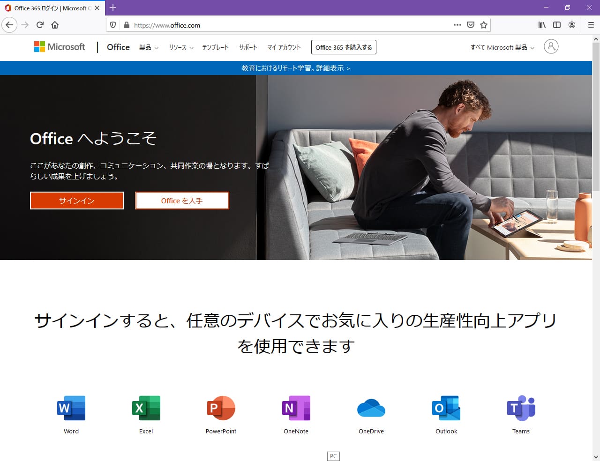The height and width of the screenshot is (461, 600).
Task: Click the Office を入手 button
Action: tap(182, 201)
